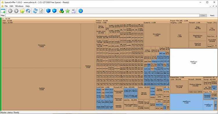
Task: Go forward with the right arrow icon
Action: pos(16,11)
